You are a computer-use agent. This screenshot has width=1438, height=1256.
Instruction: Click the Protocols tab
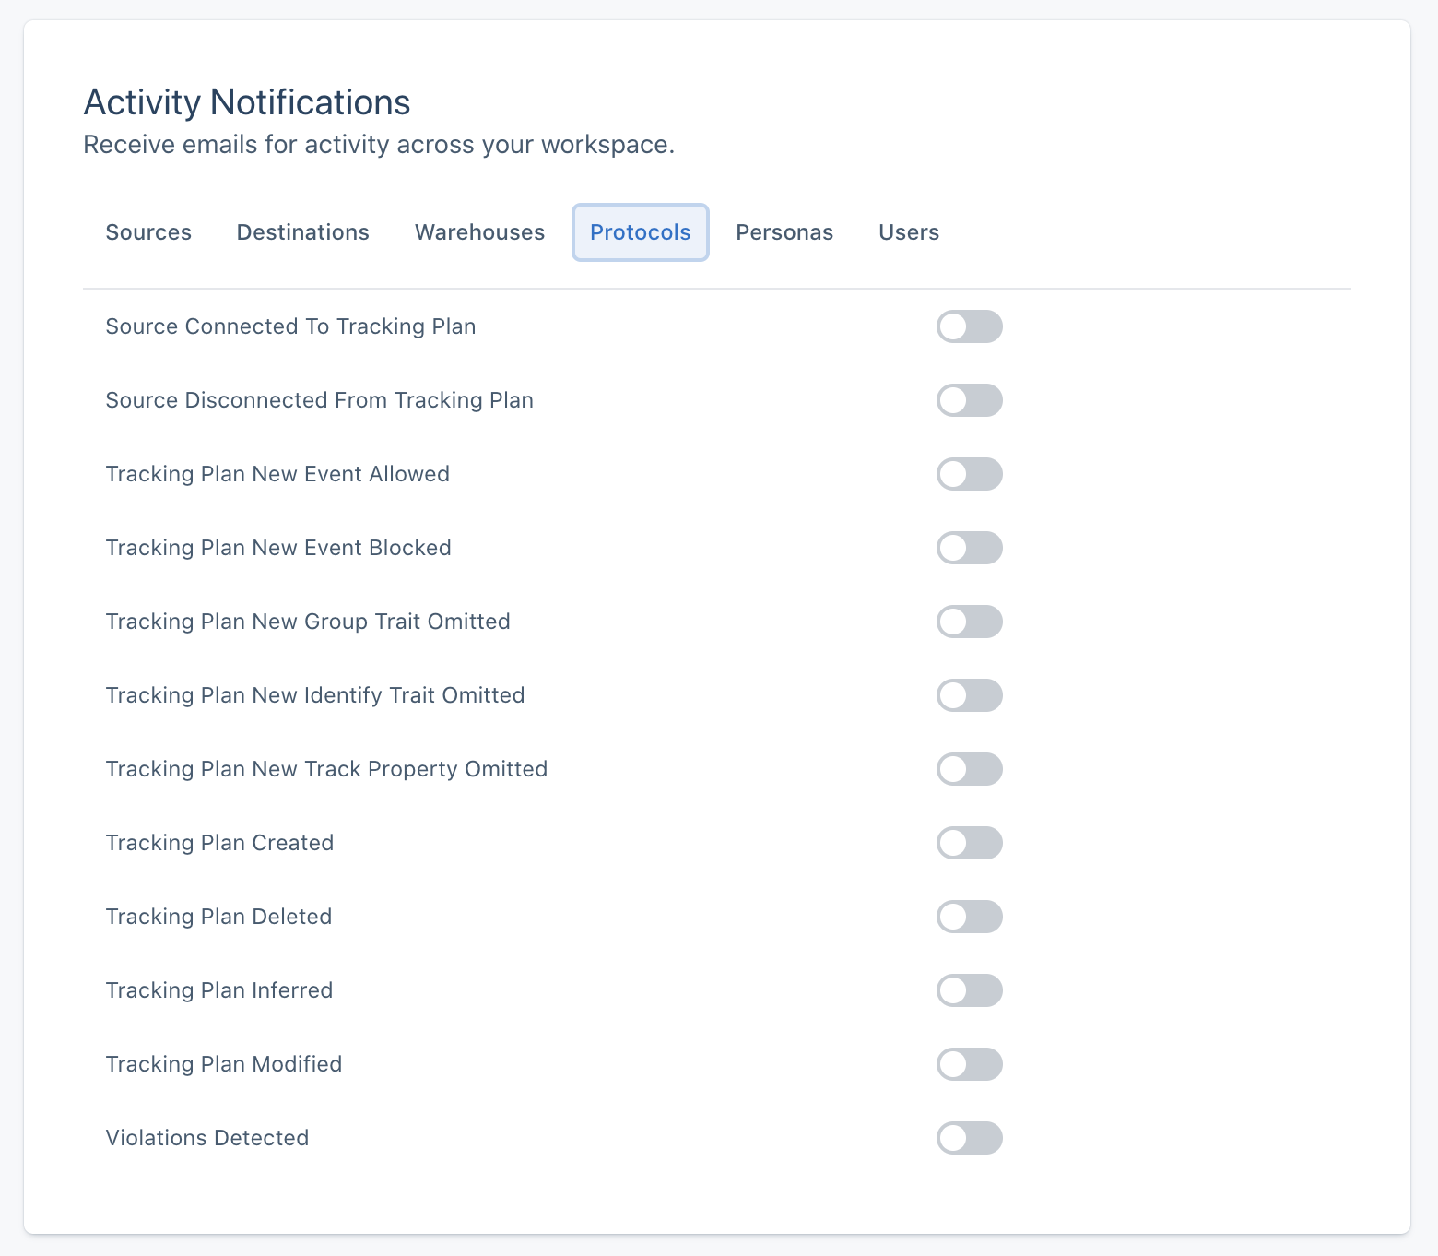click(x=640, y=232)
